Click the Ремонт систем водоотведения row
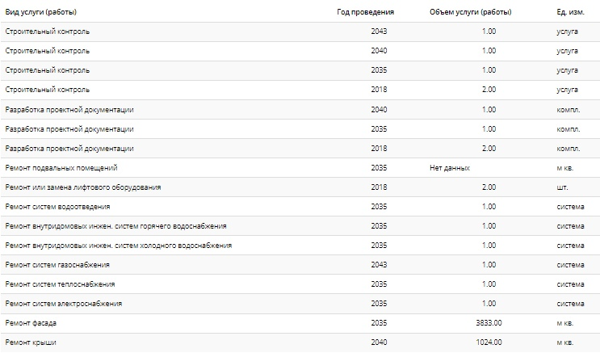Screen dimensions: 600x353 (300, 207)
